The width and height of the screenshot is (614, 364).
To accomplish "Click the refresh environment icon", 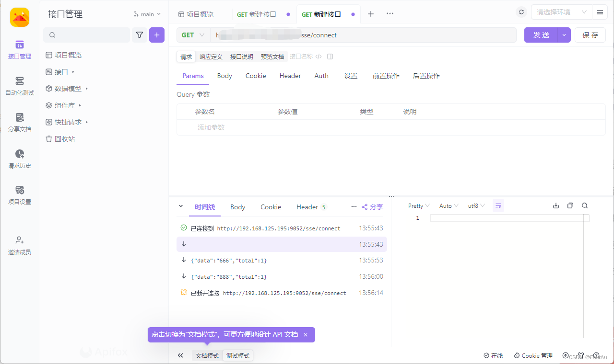I will 521,12.
